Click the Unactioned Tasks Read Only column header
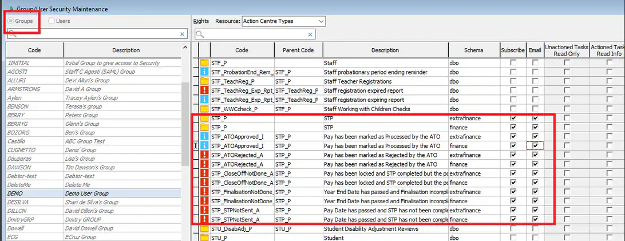 pyautogui.click(x=567, y=50)
